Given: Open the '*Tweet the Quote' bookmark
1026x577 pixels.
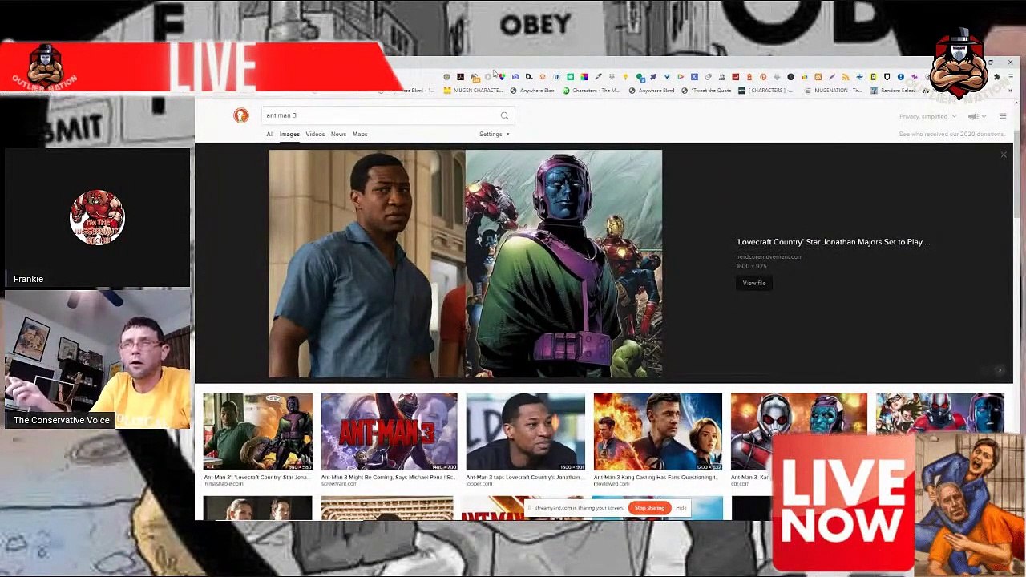Looking at the screenshot, I should (705, 91).
